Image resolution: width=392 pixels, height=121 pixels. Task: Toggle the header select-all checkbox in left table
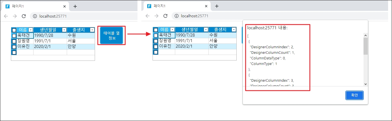point(14,30)
